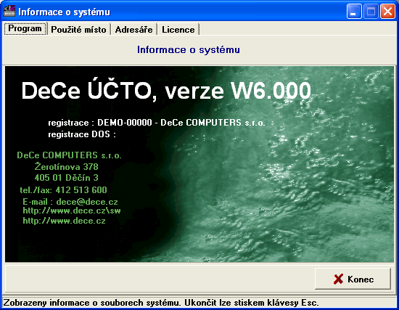Click the application icon in title bar
Screen dimensions: 399x310
tap(9, 11)
